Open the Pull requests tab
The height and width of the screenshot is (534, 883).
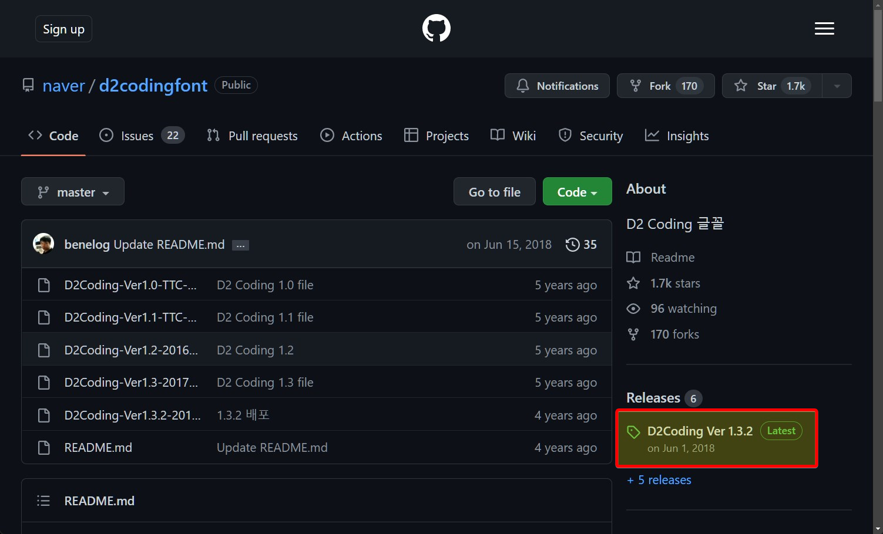[x=252, y=136]
